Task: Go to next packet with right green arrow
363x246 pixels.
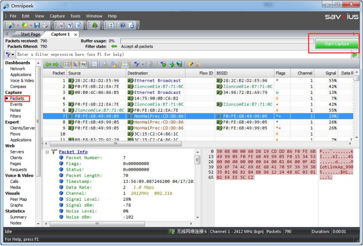Action: click(x=56, y=64)
